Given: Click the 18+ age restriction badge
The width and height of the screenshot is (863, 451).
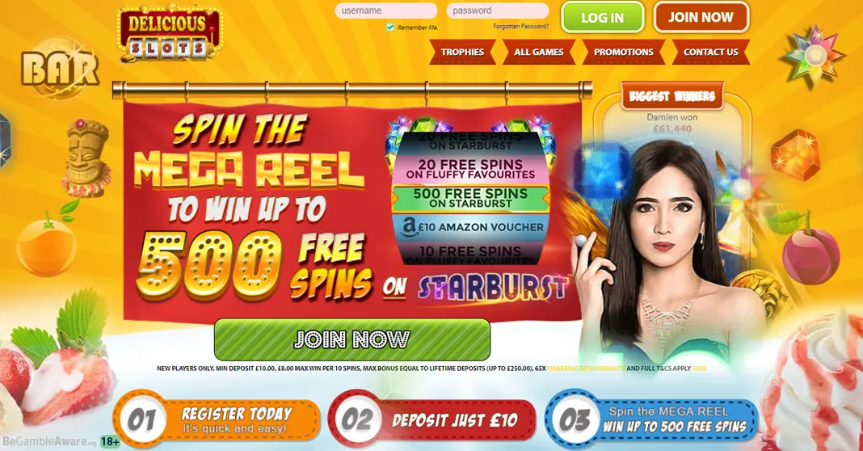Looking at the screenshot, I should coord(111,441).
